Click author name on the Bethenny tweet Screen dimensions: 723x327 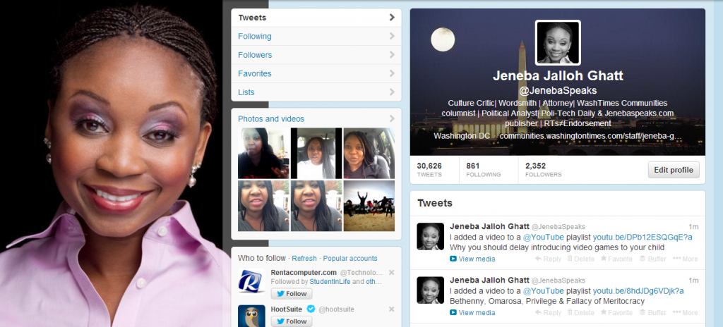coord(489,280)
